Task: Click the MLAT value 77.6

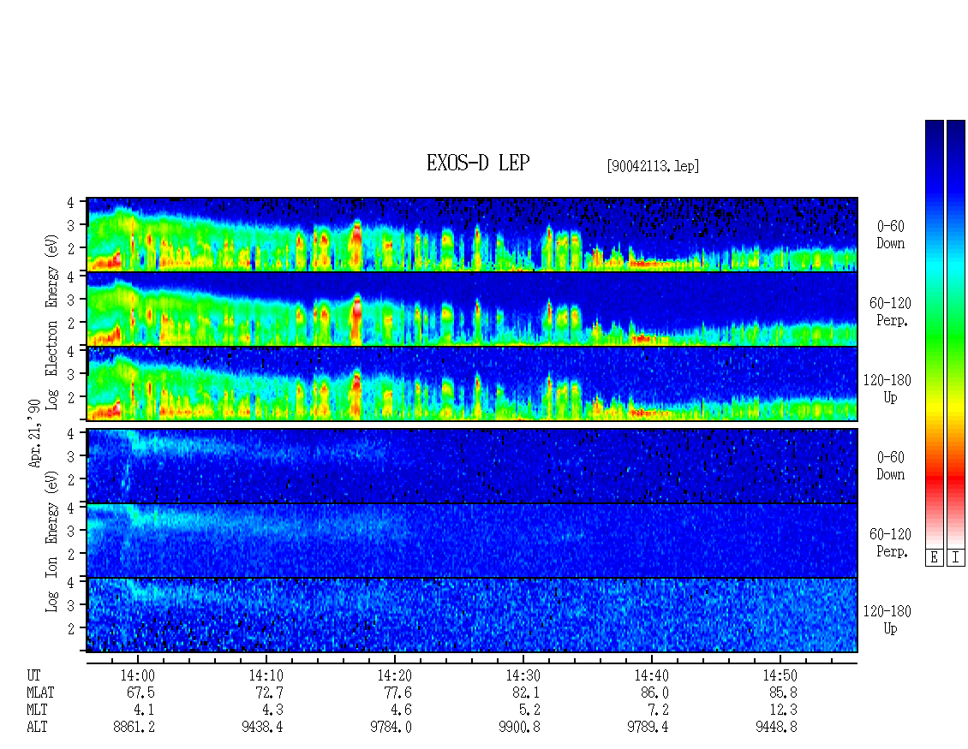Action: tap(397, 693)
